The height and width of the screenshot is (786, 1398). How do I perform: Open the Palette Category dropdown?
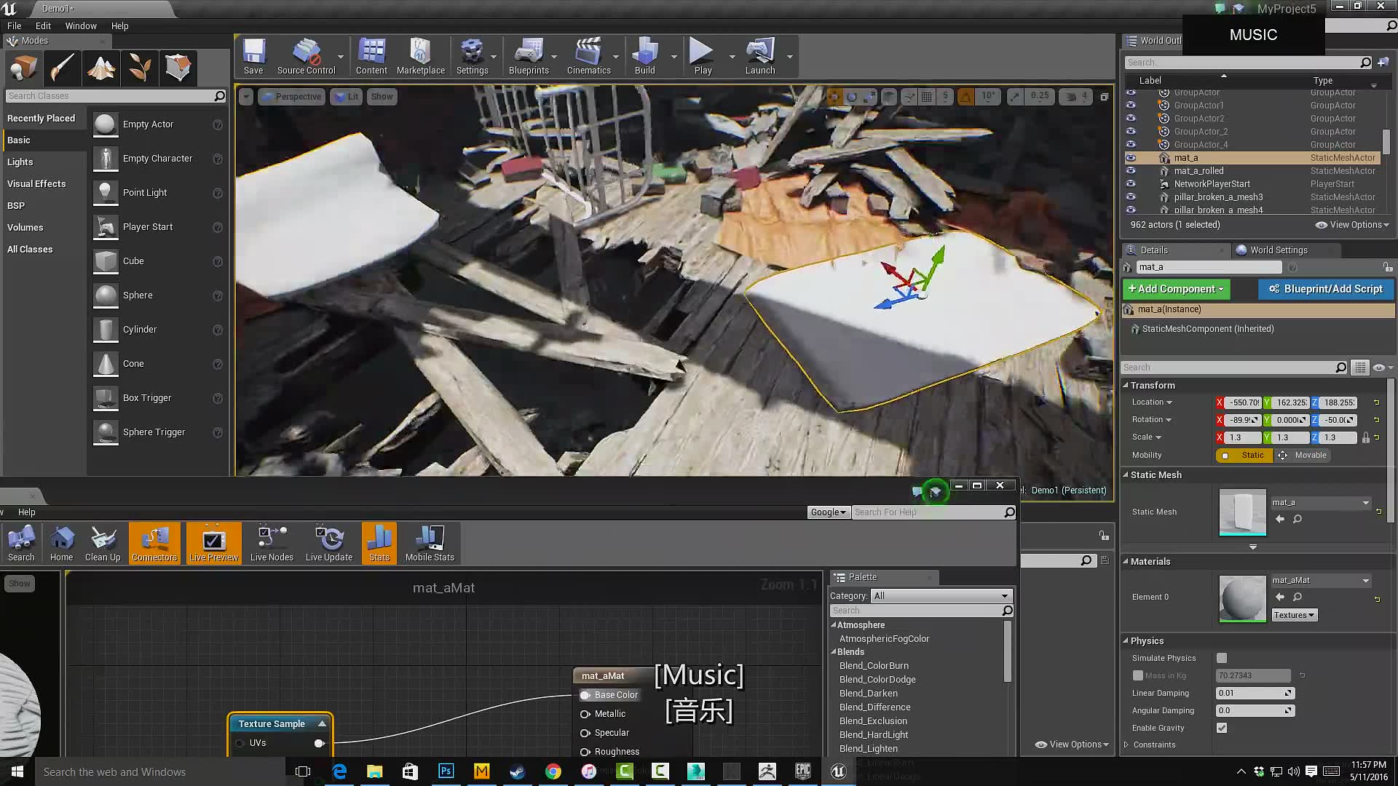pos(941,595)
